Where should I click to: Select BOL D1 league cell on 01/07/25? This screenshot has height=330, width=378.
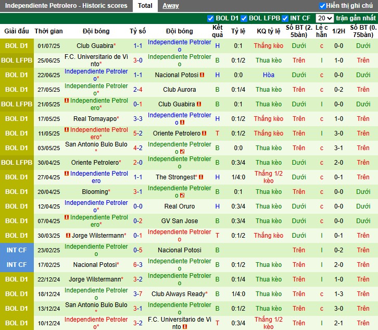point(17,46)
